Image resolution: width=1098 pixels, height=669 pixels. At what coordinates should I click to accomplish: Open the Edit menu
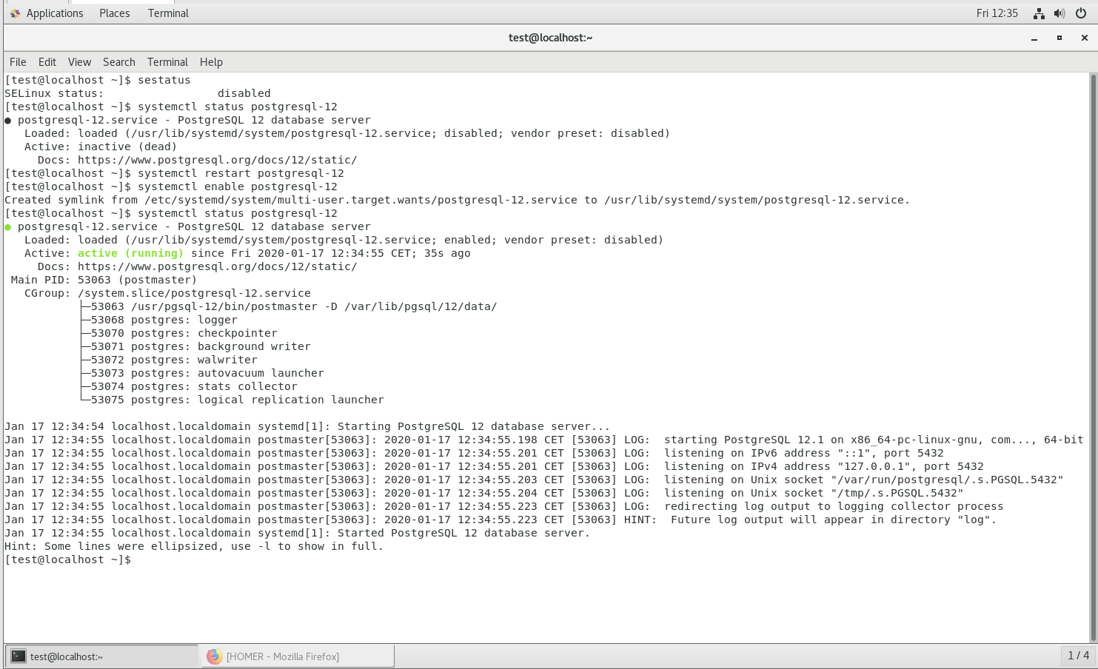(47, 62)
